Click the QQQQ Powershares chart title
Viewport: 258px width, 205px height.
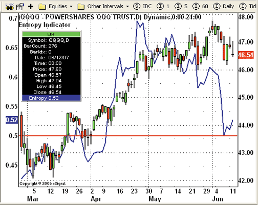[x=110, y=17]
